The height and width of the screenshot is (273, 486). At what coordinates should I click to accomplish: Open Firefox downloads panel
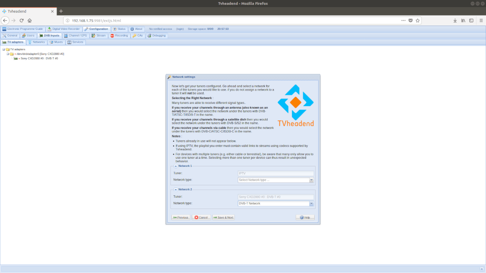tap(455, 20)
